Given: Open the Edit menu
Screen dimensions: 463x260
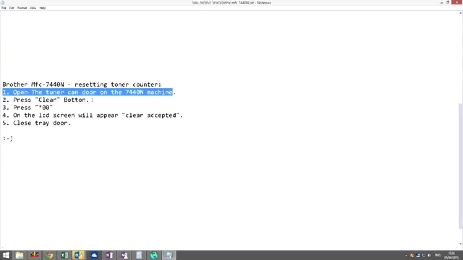Looking at the screenshot, I should [x=12, y=8].
